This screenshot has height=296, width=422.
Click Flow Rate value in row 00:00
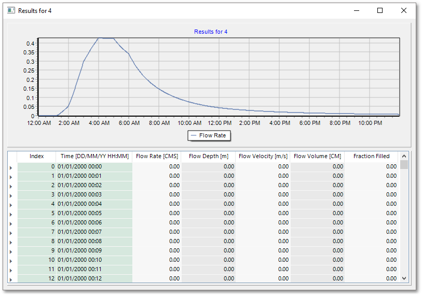pos(157,167)
